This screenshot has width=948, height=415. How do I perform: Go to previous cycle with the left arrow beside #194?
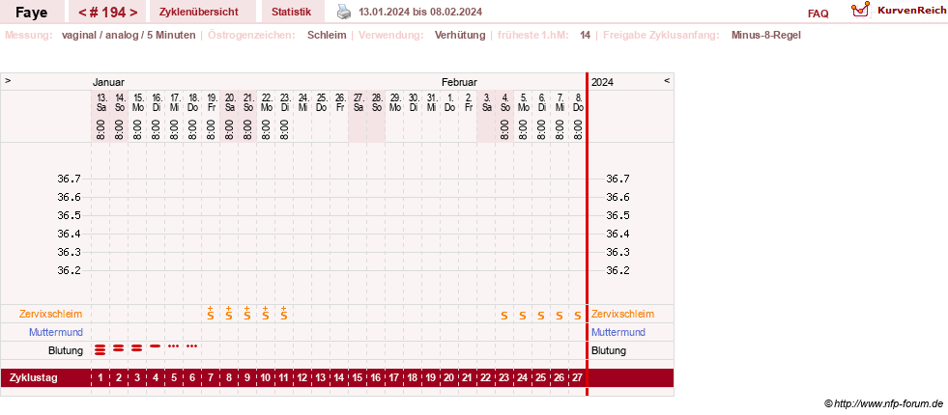click(x=83, y=13)
